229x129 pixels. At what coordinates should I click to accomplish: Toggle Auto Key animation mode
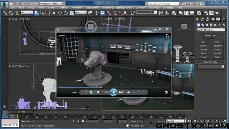[x=161, y=121]
